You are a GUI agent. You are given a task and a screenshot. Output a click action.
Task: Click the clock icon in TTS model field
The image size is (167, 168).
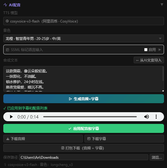click(x=7, y=21)
